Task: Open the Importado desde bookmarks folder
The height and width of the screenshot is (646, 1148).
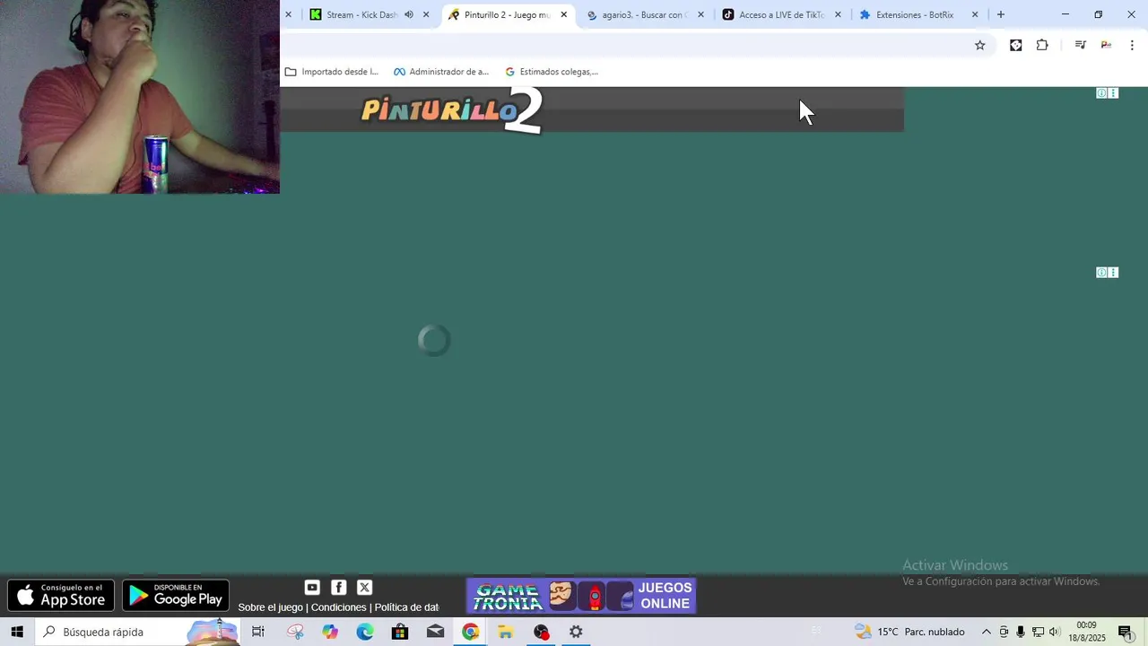Action: 332,72
